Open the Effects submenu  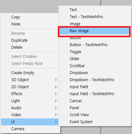pos(30,94)
